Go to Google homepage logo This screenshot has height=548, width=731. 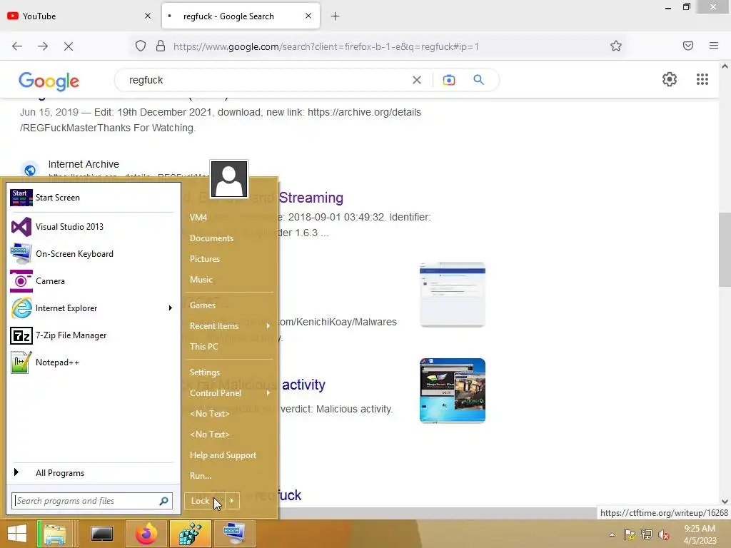49,81
